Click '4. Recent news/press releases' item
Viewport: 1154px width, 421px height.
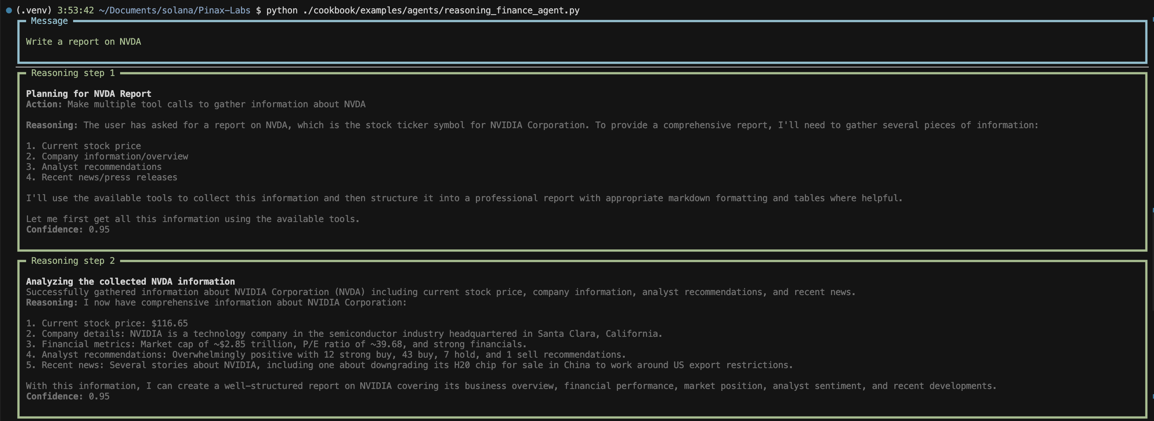click(102, 177)
